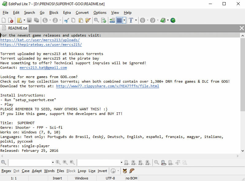Viewport: 245px width, 181px height.
Task: Expand the replace history dropdown arrow
Action: pos(121,162)
